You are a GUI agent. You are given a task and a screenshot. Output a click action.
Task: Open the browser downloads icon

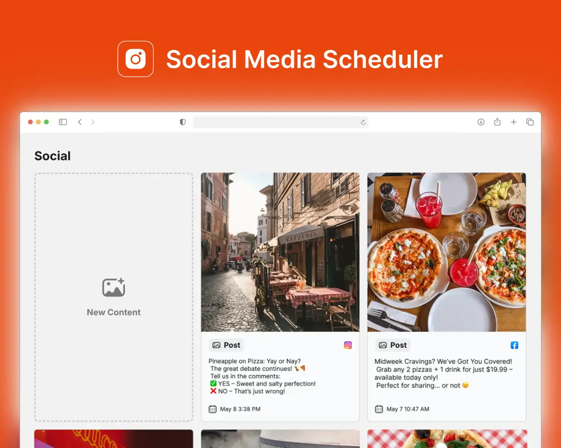click(x=481, y=122)
